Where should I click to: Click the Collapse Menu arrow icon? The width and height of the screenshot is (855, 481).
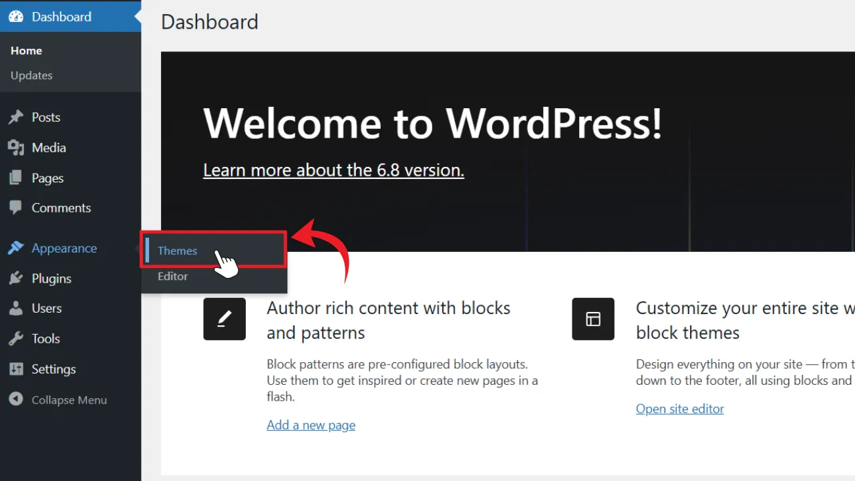click(15, 399)
